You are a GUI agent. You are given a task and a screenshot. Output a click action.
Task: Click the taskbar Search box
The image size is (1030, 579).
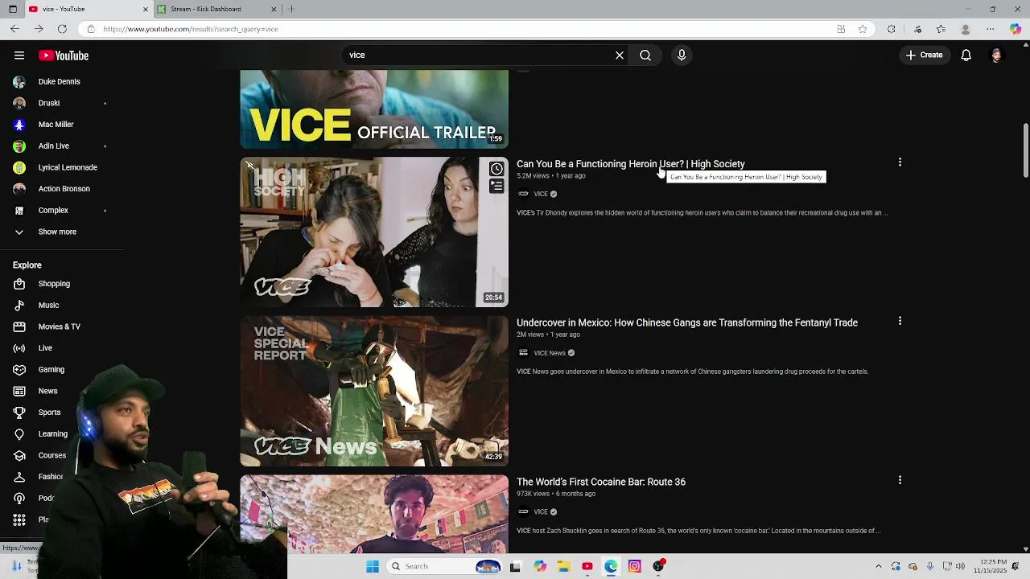click(x=444, y=566)
